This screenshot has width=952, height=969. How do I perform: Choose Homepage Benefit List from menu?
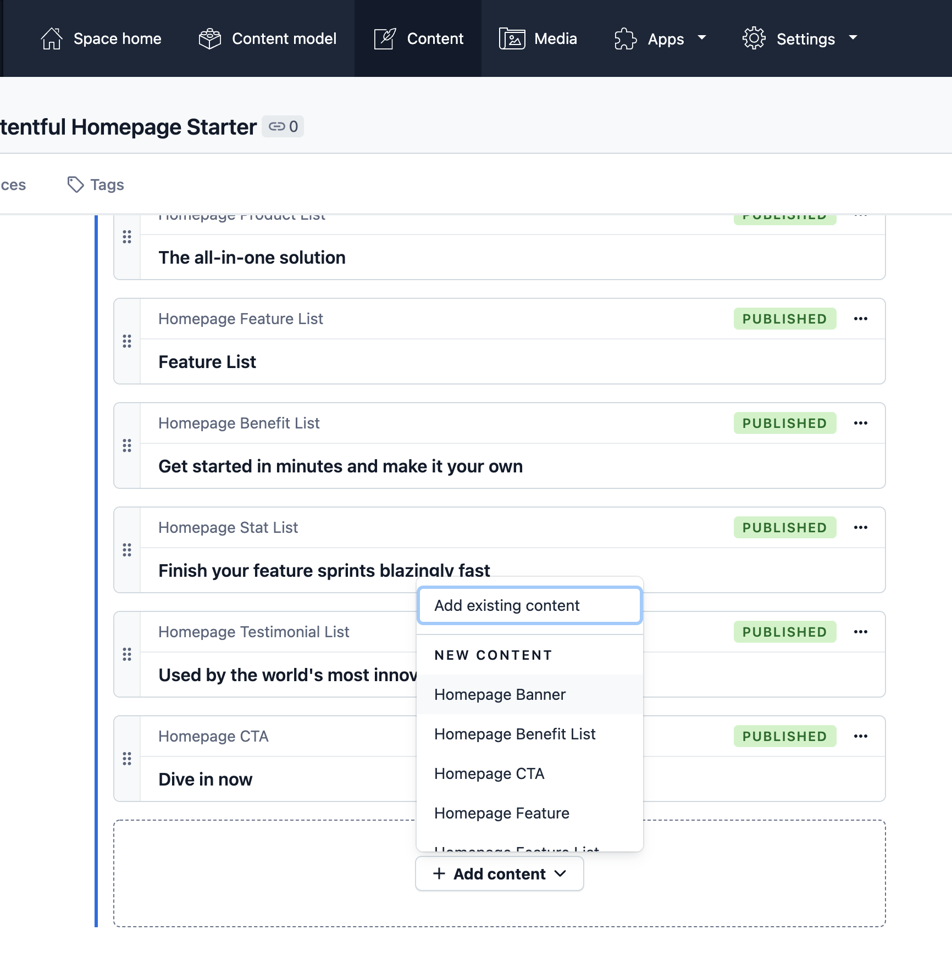coord(530,734)
